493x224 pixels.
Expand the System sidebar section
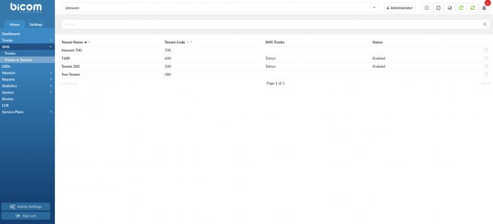point(27,92)
